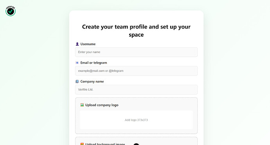This screenshot has height=145, width=270.
Task: Click empty padding inside Upload company logo box
Action: [155, 105]
